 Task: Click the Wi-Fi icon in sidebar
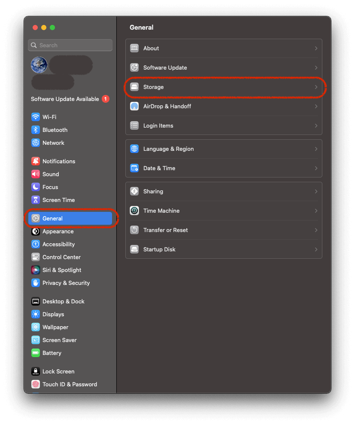[x=36, y=117]
